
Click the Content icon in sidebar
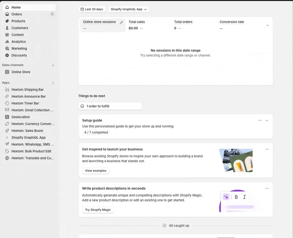[7, 35]
